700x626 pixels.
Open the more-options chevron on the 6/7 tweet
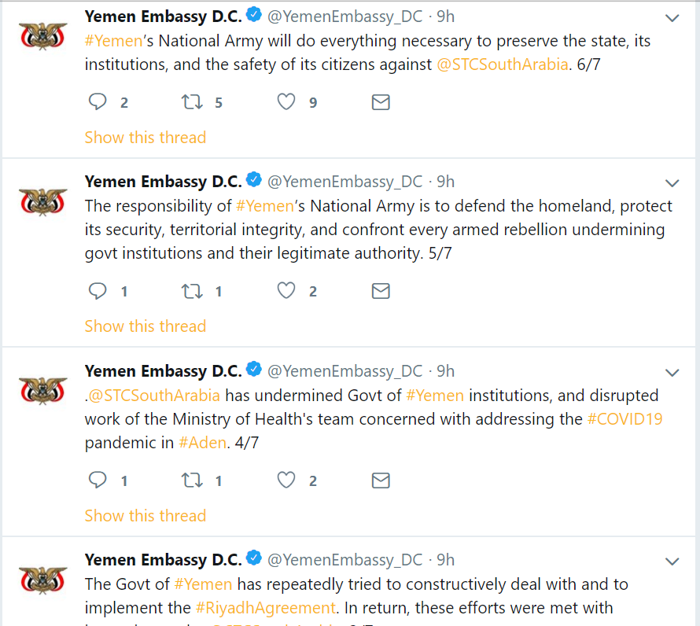point(672,18)
